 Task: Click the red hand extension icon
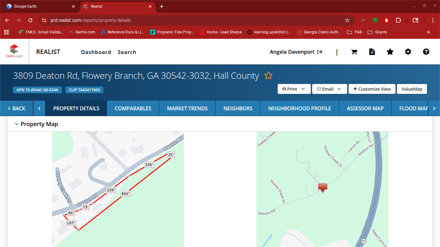pyautogui.click(x=387, y=20)
